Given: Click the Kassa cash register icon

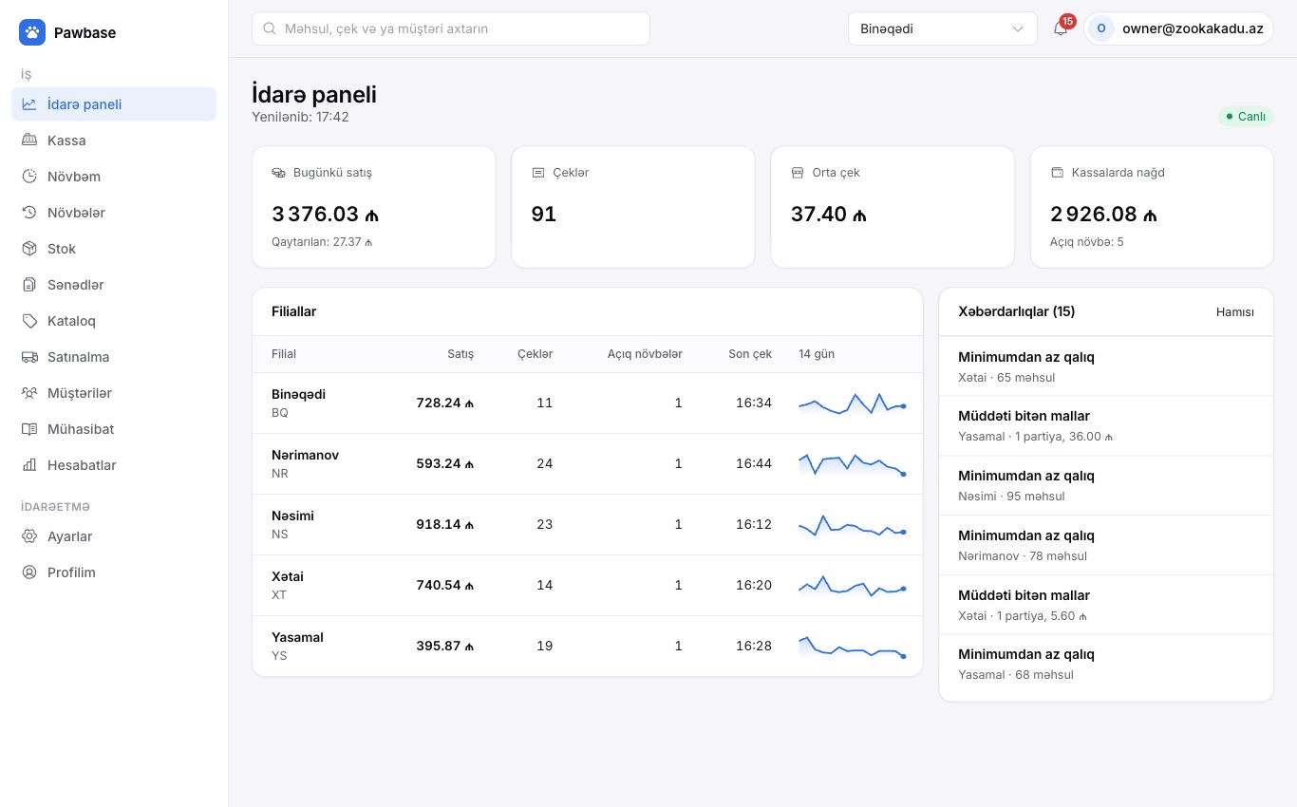Looking at the screenshot, I should click(29, 141).
